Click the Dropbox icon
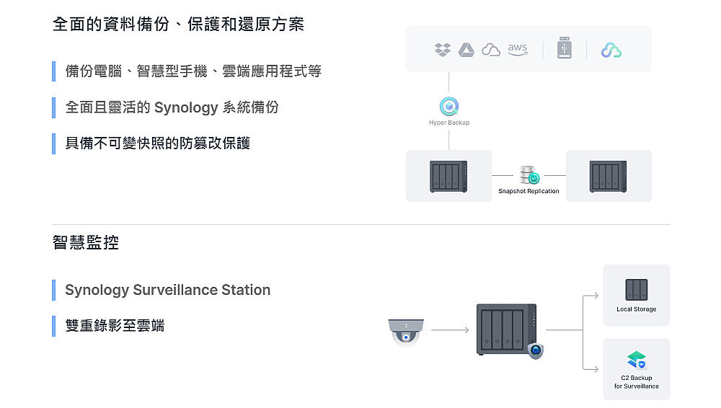 pyautogui.click(x=443, y=50)
